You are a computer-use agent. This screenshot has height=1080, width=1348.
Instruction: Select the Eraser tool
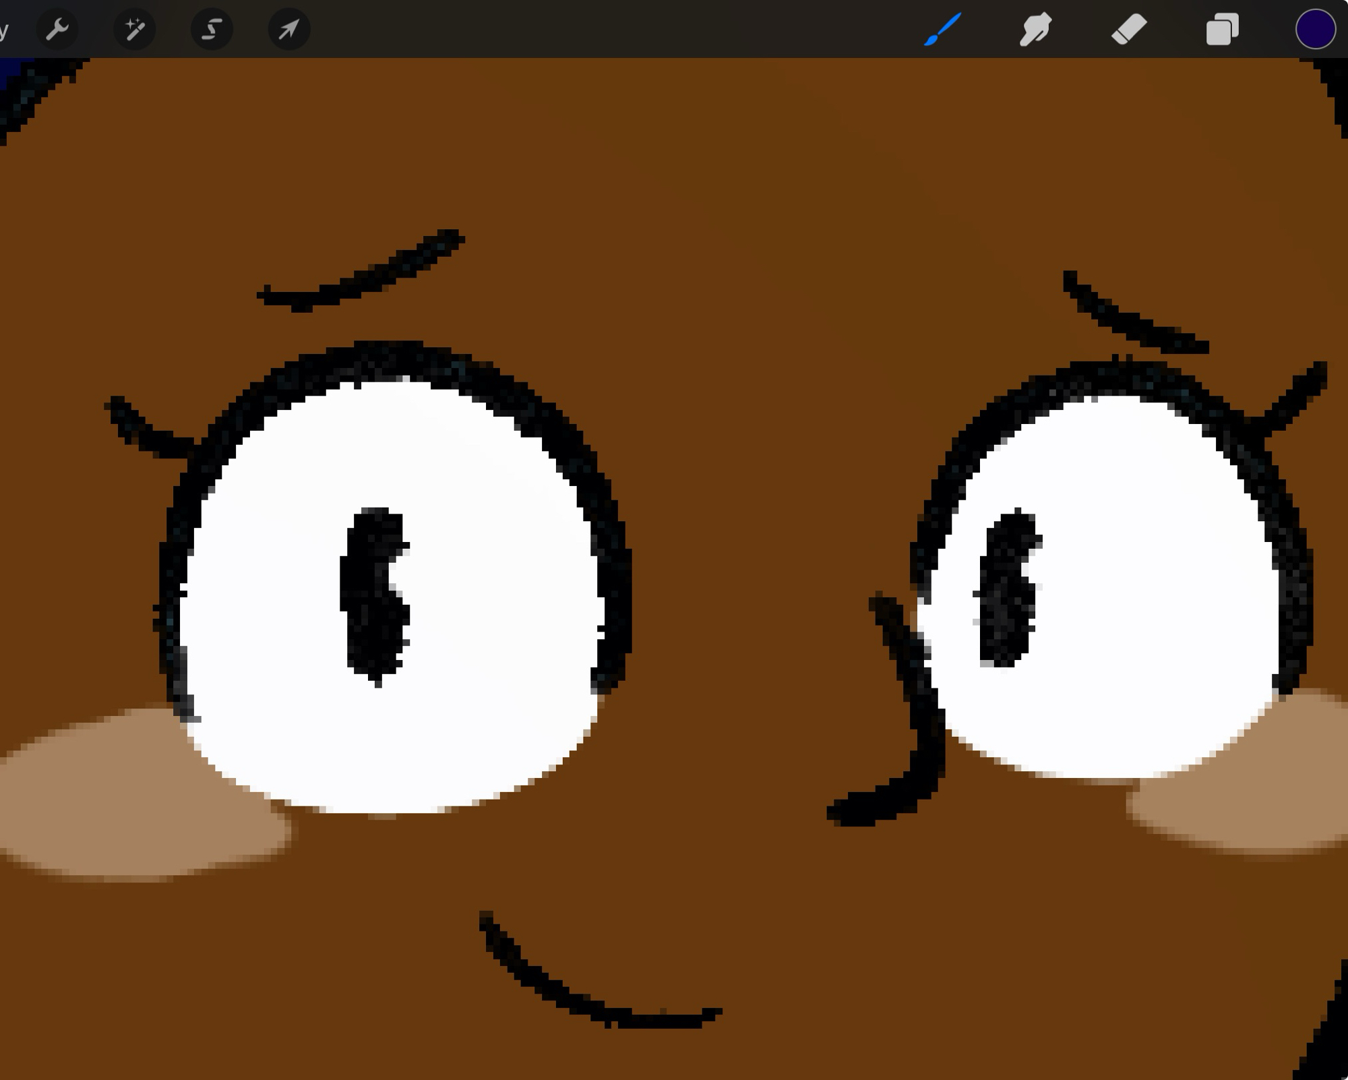point(1129,29)
